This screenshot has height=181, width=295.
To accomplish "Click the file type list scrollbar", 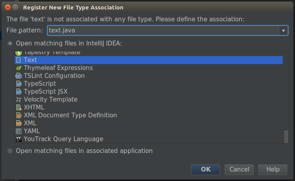I will pos(286,136).
